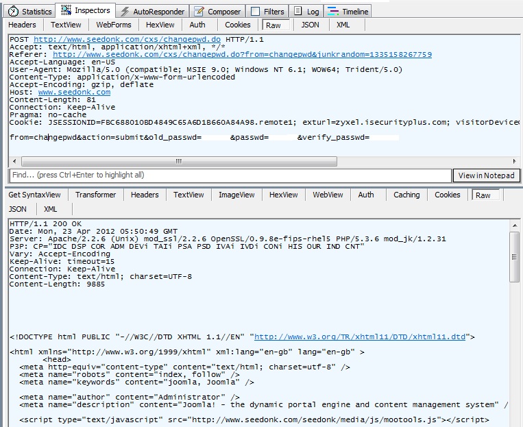Click the Content-Length: 9885 line
The height and width of the screenshot is (427, 523).
point(57,284)
